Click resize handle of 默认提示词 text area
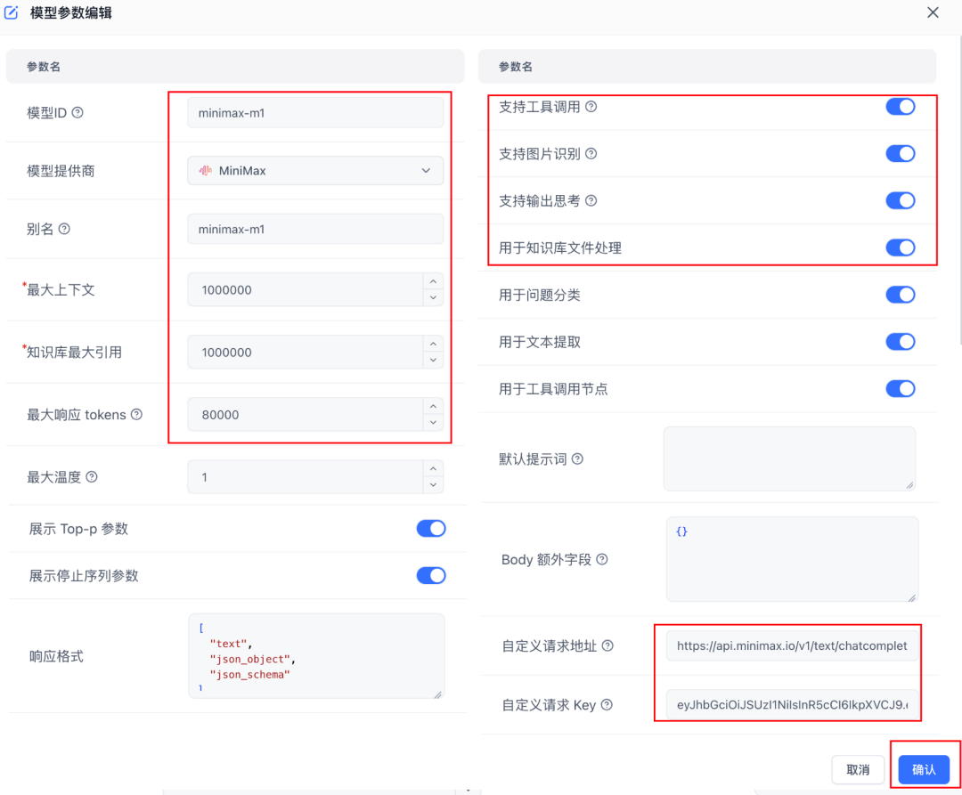The image size is (962, 795). pos(909,485)
